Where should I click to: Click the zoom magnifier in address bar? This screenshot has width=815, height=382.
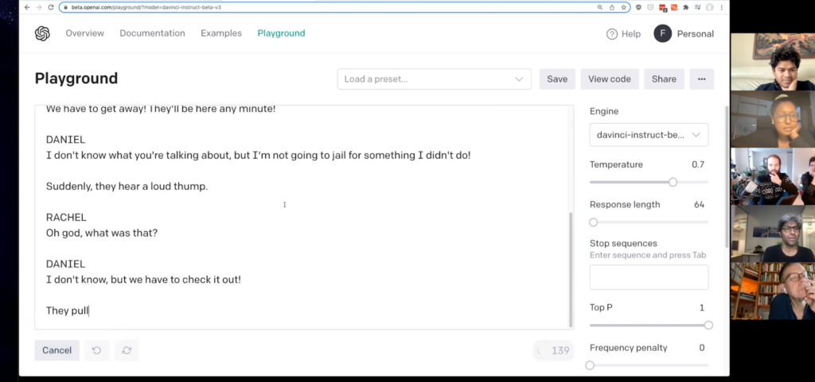[x=600, y=7]
